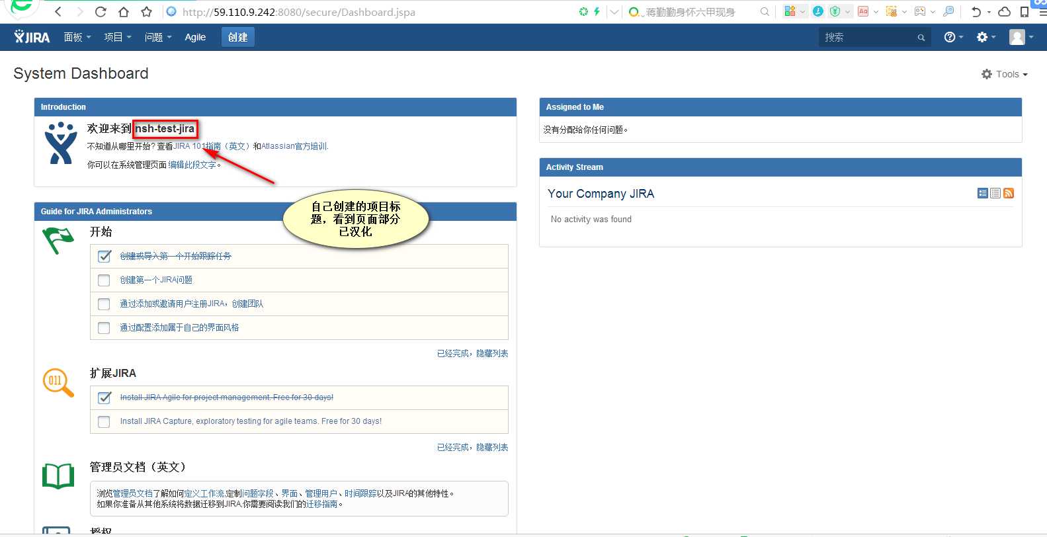The image size is (1047, 537).
Task: Open the Tools dropdown on the dashboard
Action: pyautogui.click(x=1004, y=74)
